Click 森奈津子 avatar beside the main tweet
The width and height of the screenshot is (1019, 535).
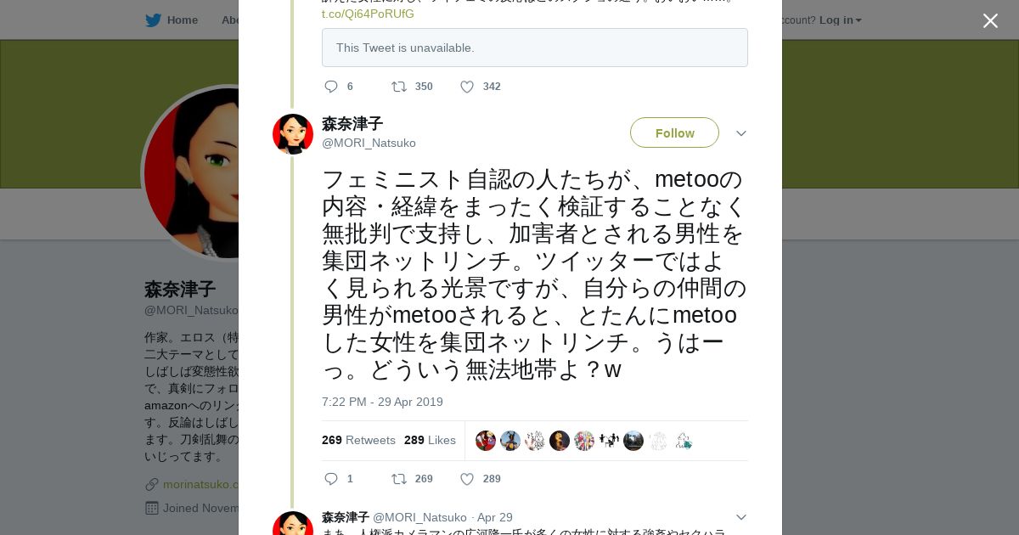(x=293, y=134)
